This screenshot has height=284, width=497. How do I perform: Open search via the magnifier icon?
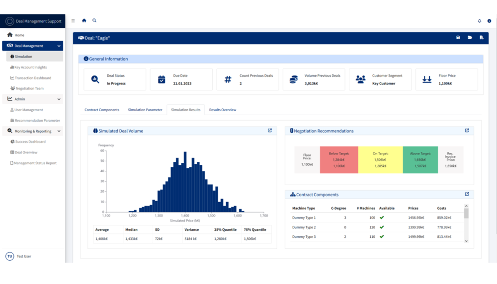pos(94,20)
